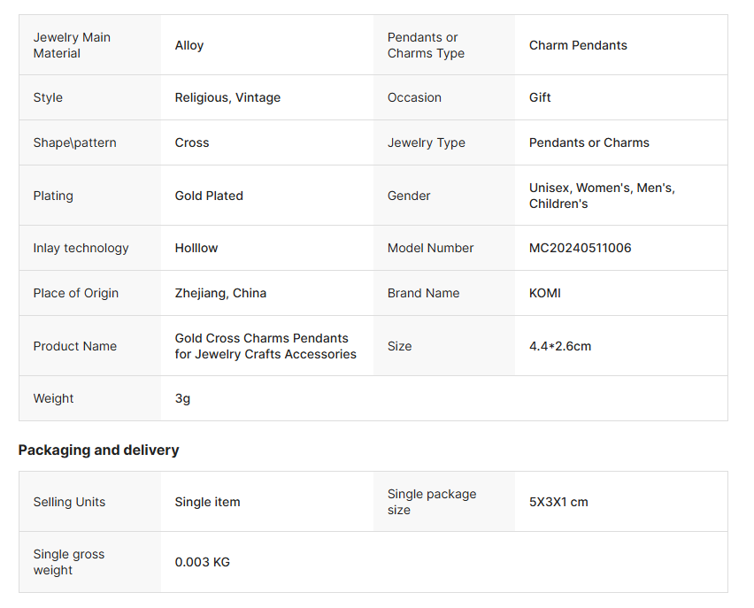Click the "Packaging and delivery" heading

[x=98, y=450]
